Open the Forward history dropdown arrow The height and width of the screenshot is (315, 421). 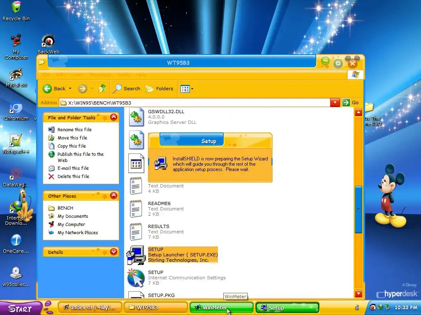92,89
